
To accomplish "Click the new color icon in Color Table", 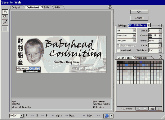I will (x=152, y=108).
